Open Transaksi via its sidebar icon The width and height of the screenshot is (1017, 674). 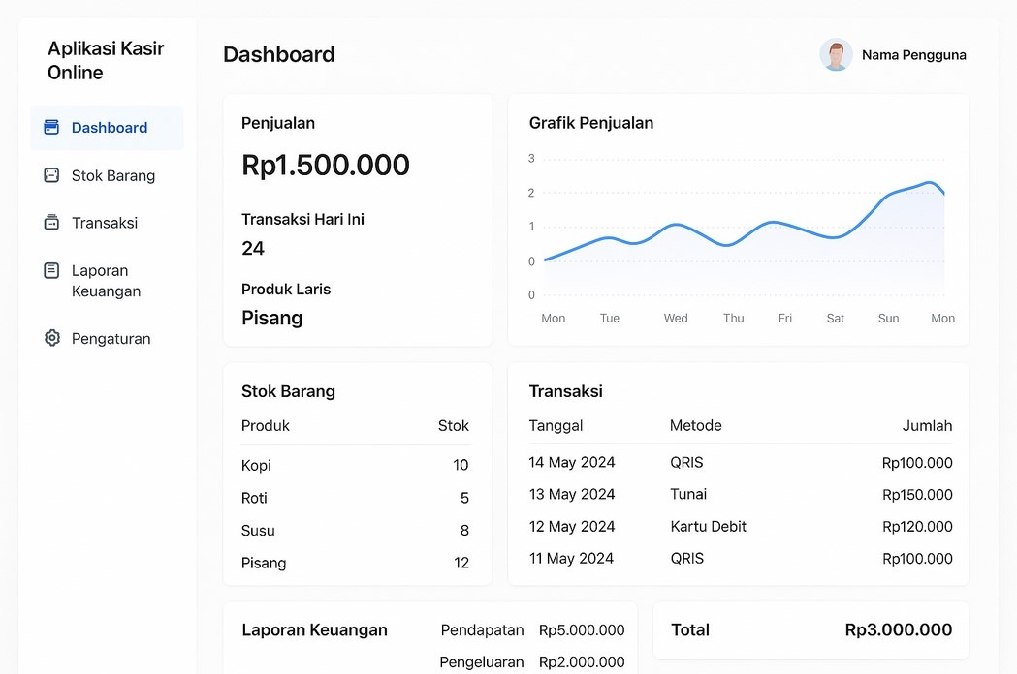click(x=50, y=222)
